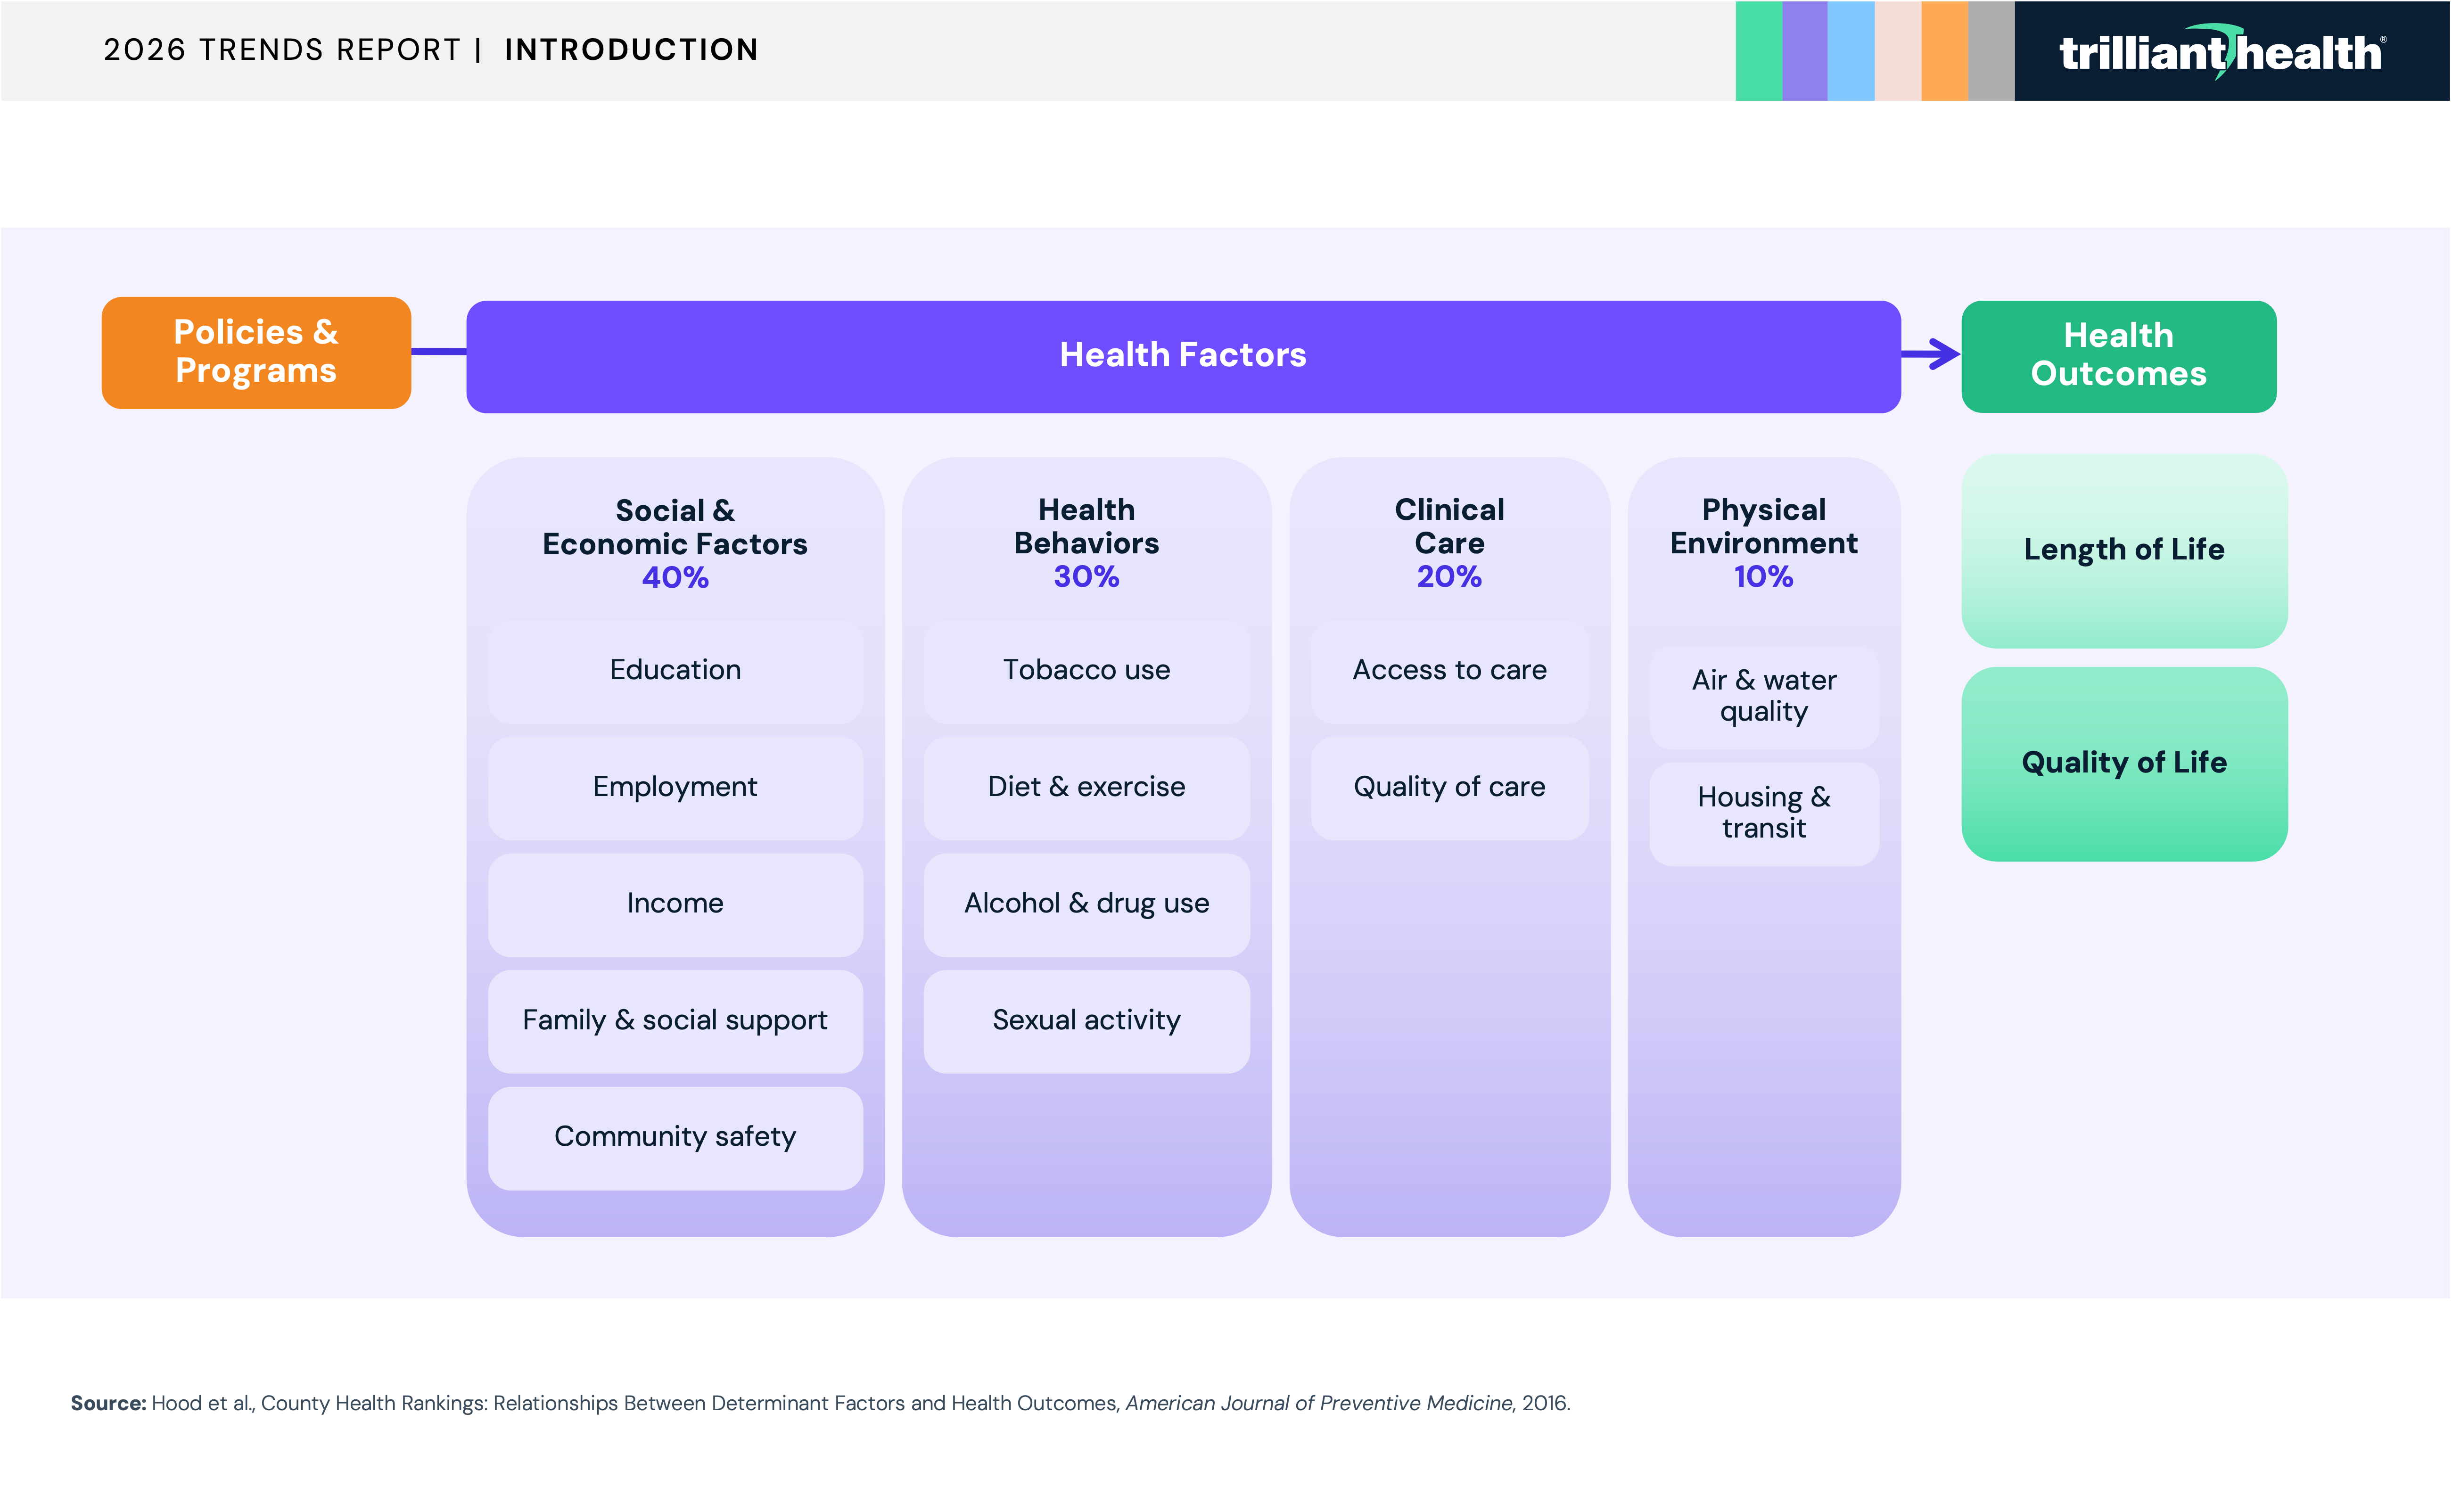Click the Sexual activity tile
2452x1512 pixels.
pyautogui.click(x=1087, y=1021)
